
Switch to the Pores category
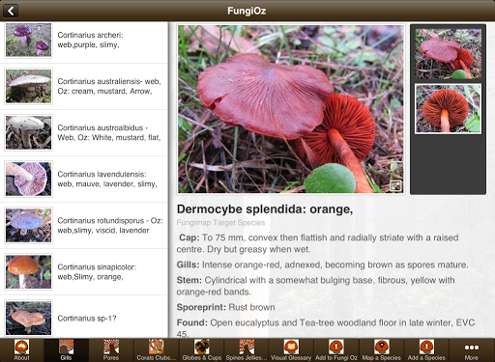click(111, 350)
